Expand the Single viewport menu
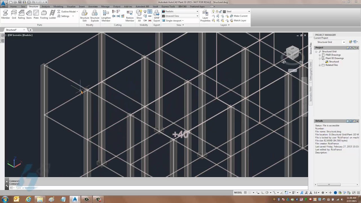The image size is (361, 203). [x=173, y=21]
